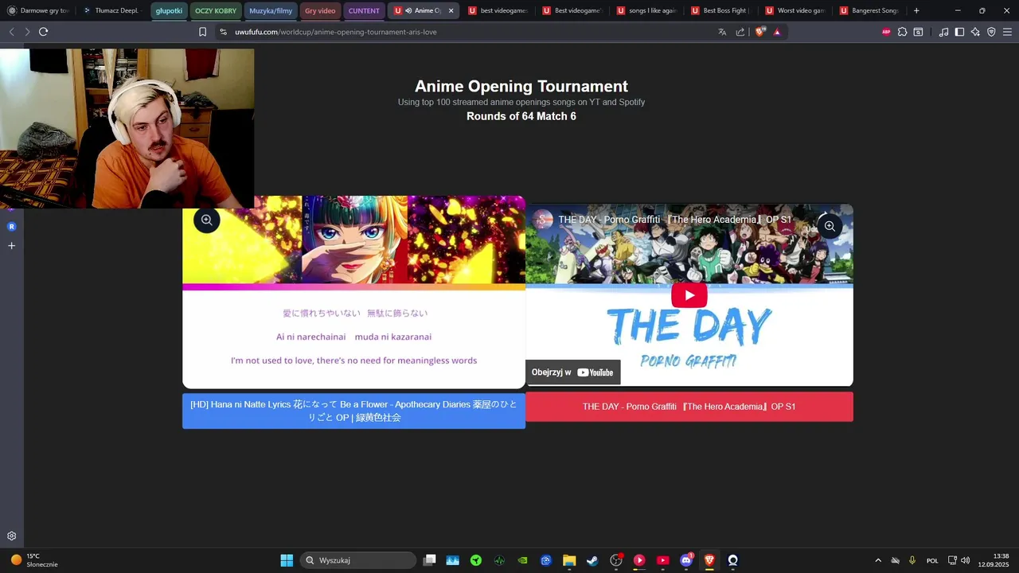Open the Leo AI sparkle icon
The image size is (1019, 573).
pos(975,32)
